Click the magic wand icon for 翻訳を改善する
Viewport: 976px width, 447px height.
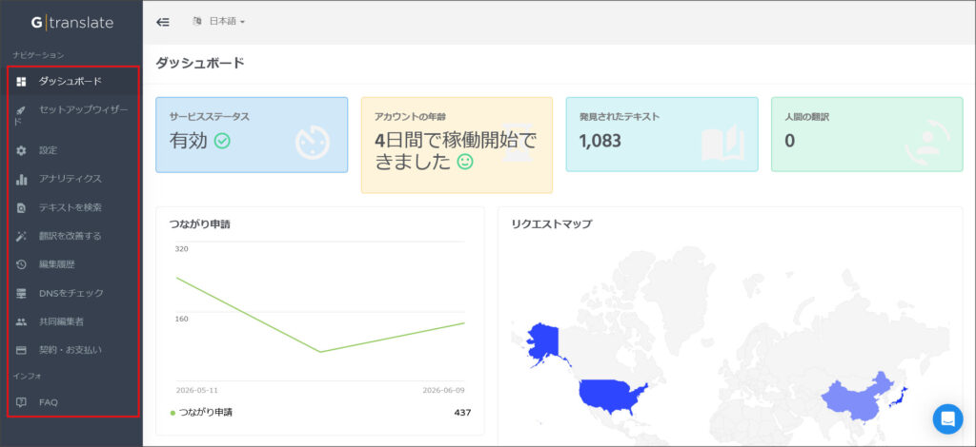click(x=21, y=236)
